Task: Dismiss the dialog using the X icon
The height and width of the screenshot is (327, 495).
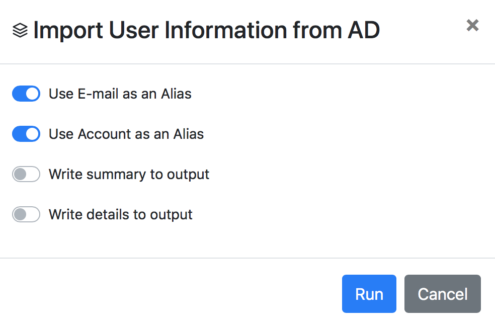Action: [472, 25]
